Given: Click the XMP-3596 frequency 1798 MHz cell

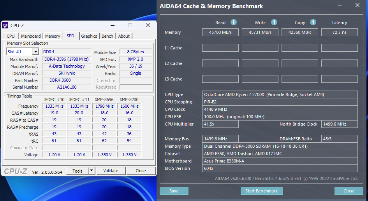Looking at the screenshot, I should tap(104, 106).
